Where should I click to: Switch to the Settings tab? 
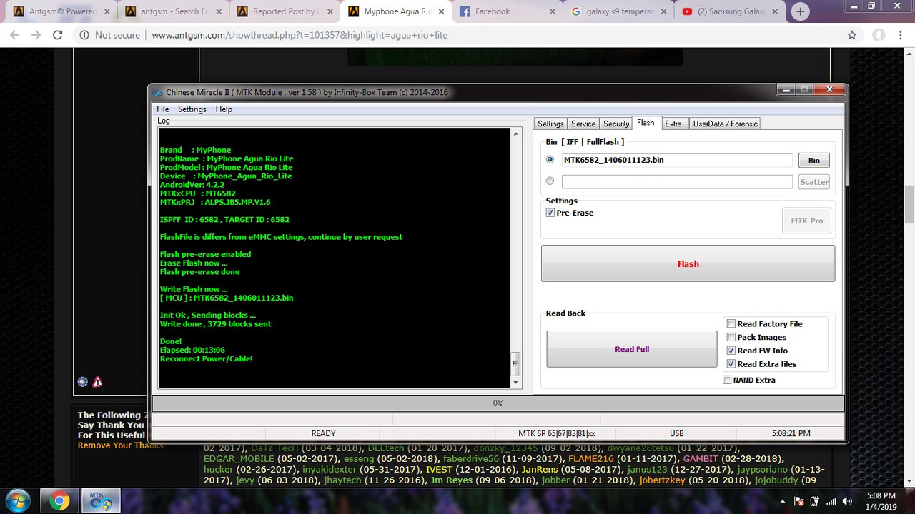(x=550, y=124)
